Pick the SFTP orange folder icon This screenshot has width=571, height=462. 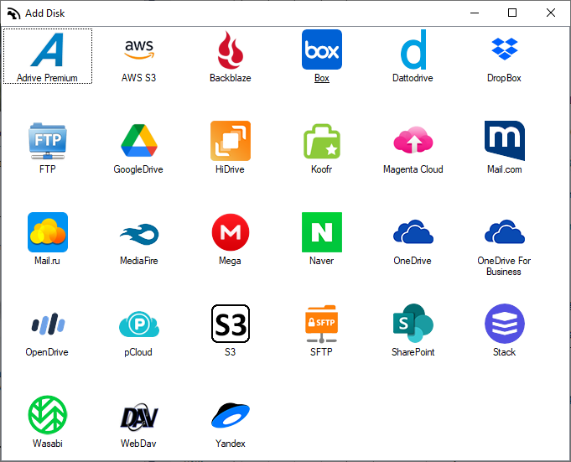tap(321, 324)
